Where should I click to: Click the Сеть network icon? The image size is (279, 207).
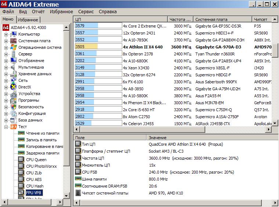coord(14,80)
